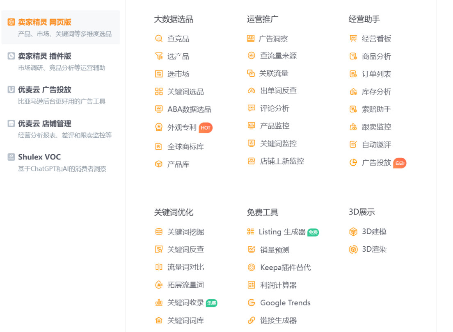This screenshot has height=332, width=453.
Task: Click the 出单词反查 icon
Action: click(252, 91)
